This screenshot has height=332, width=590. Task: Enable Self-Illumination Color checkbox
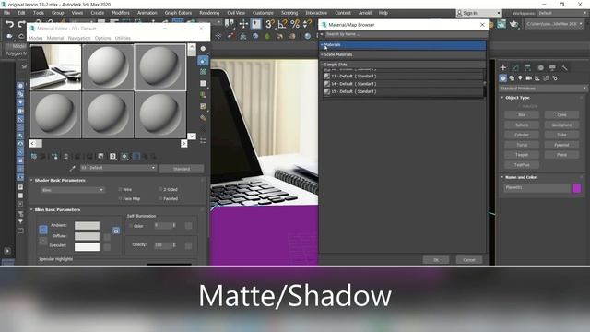pos(131,226)
